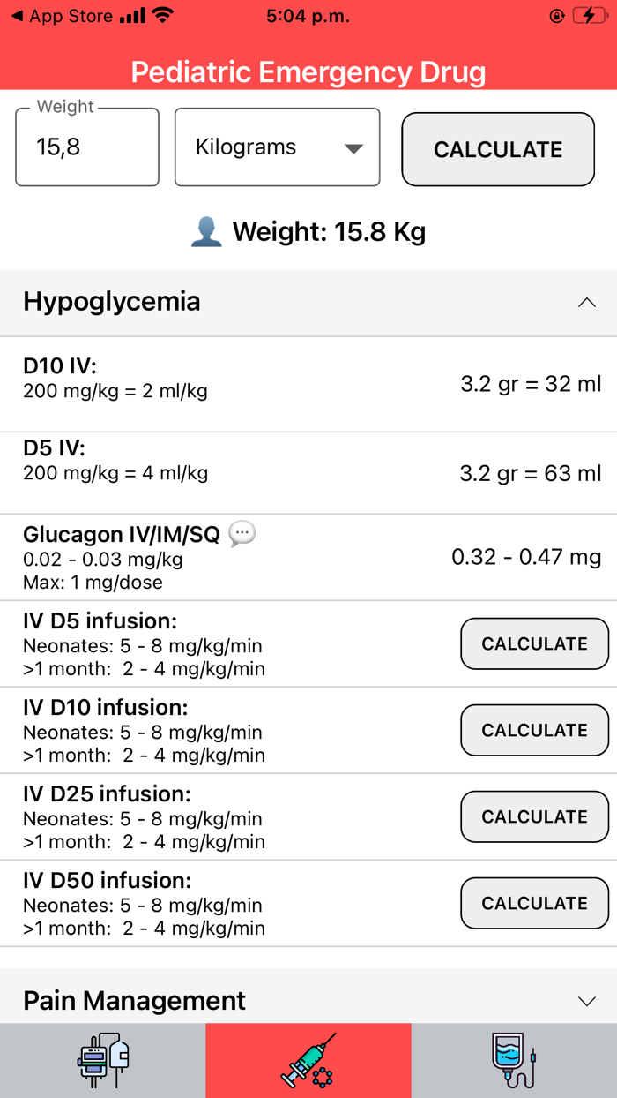617x1098 pixels.
Task: Select the infusion pump icon in bottom bar
Action: (100, 1059)
